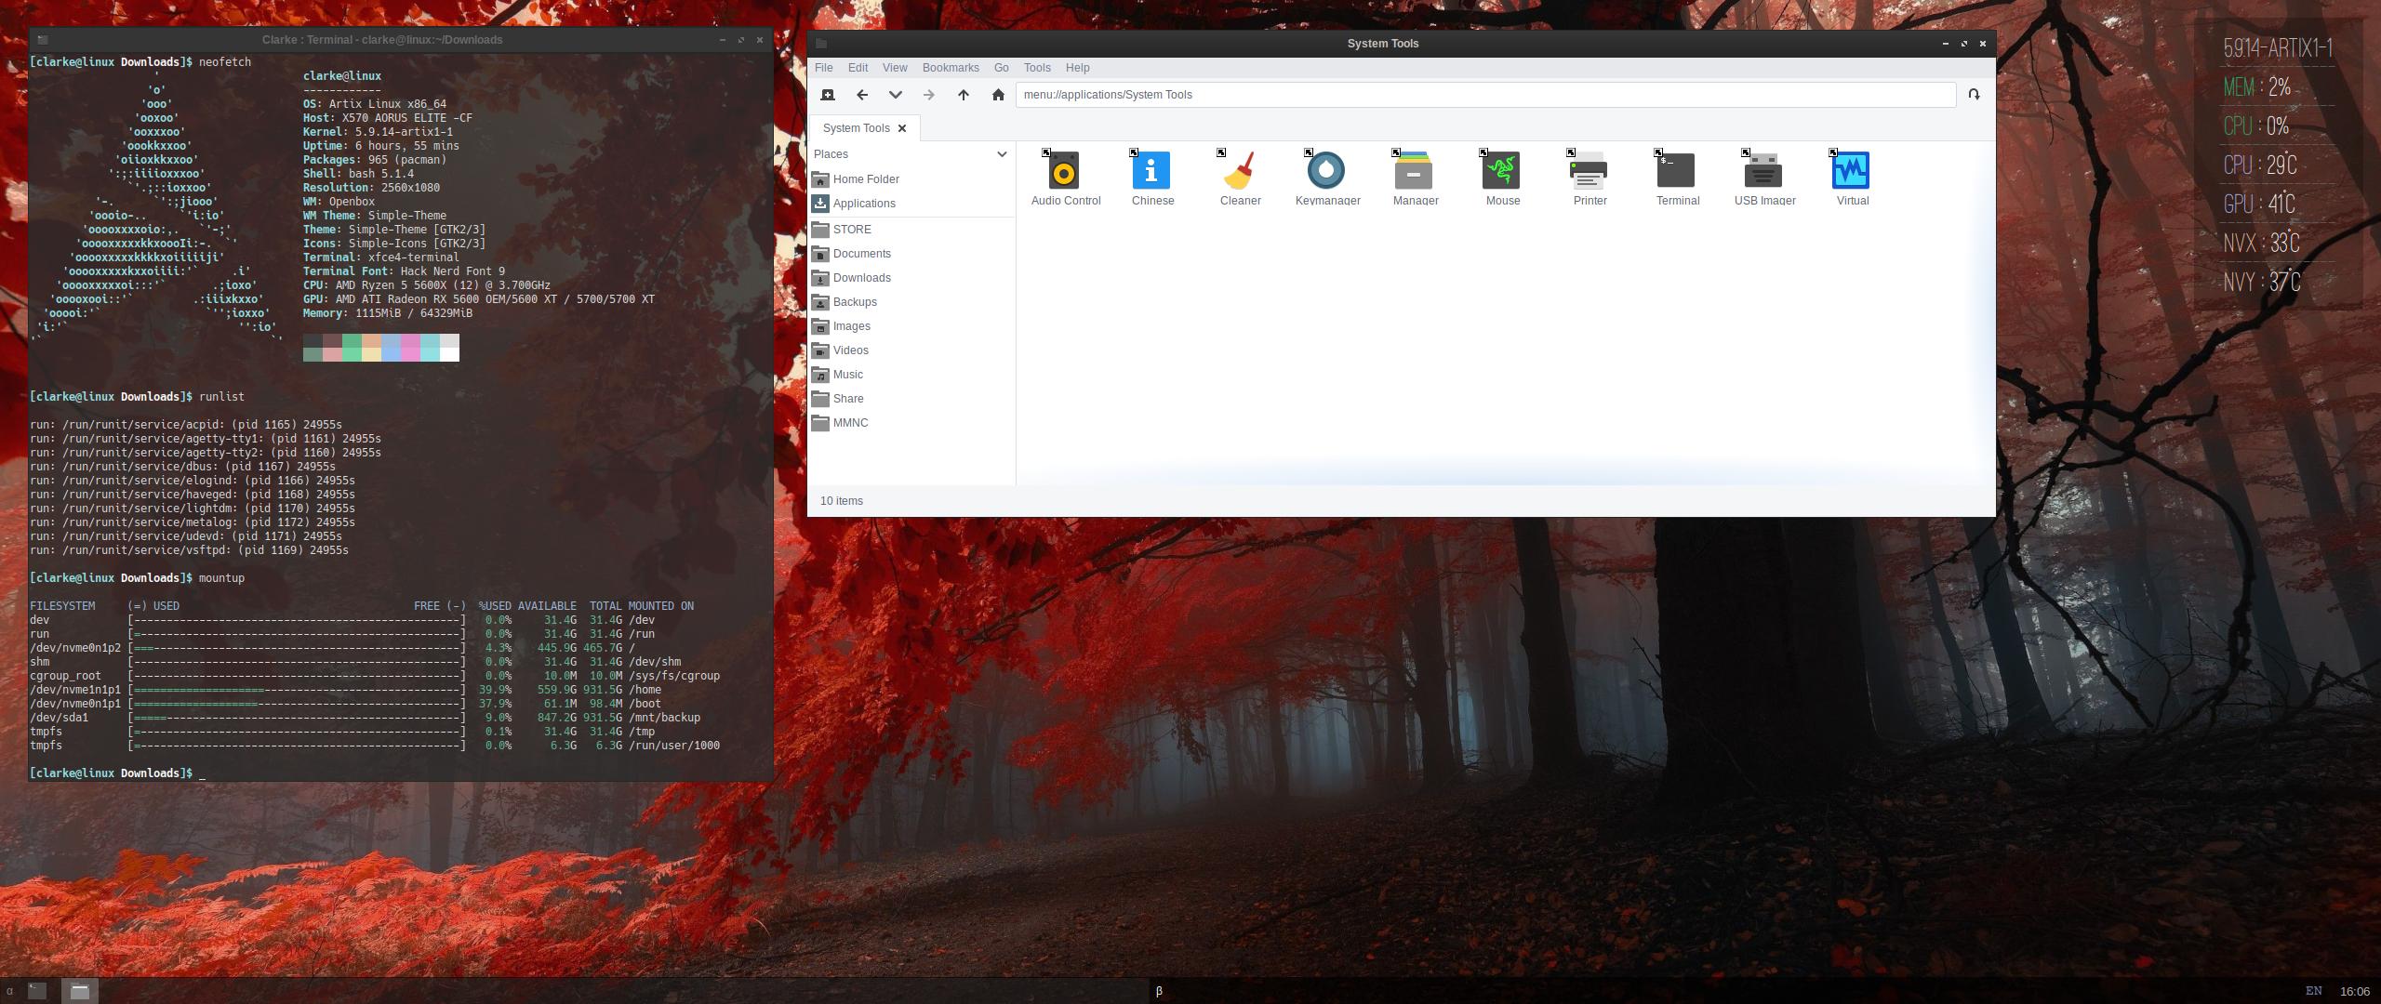Launch the Virtual machine icon
The image size is (2381, 1004).
pyautogui.click(x=1851, y=172)
